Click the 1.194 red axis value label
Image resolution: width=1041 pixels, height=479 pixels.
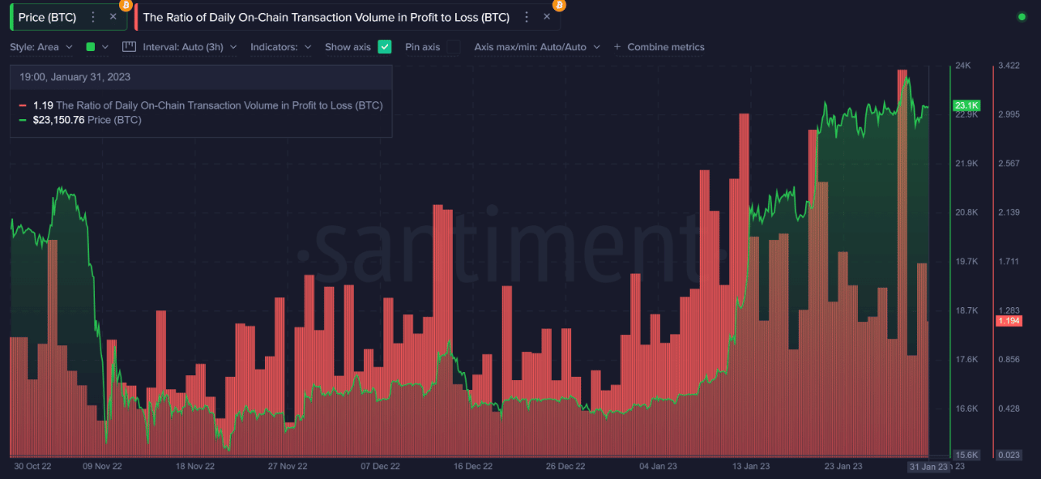click(1009, 322)
